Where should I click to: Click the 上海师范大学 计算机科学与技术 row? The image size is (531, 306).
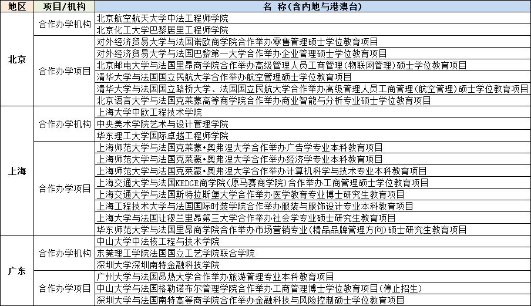pos(312,171)
